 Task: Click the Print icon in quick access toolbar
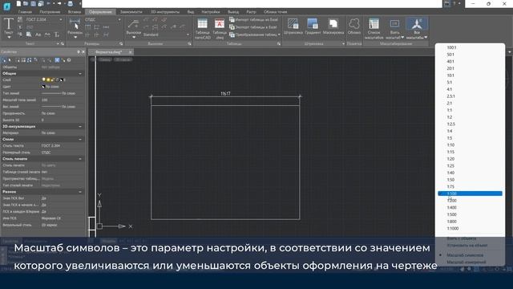70,3
